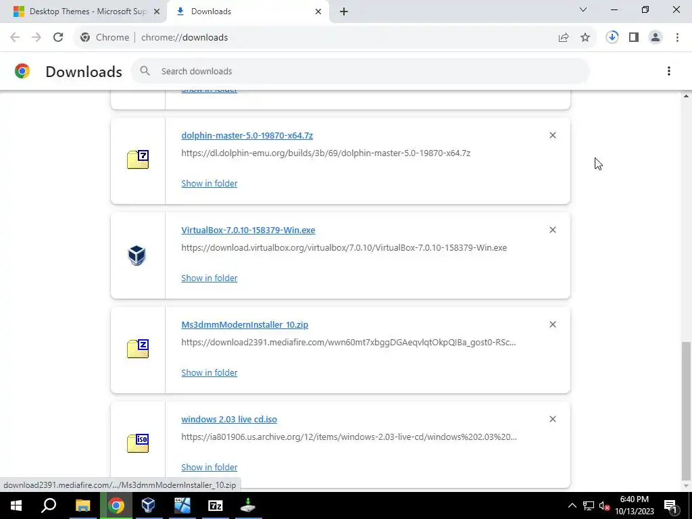Screen dimensions: 692x519
Task: Open windows 2.03 live cd.iso file
Action: 229,419
